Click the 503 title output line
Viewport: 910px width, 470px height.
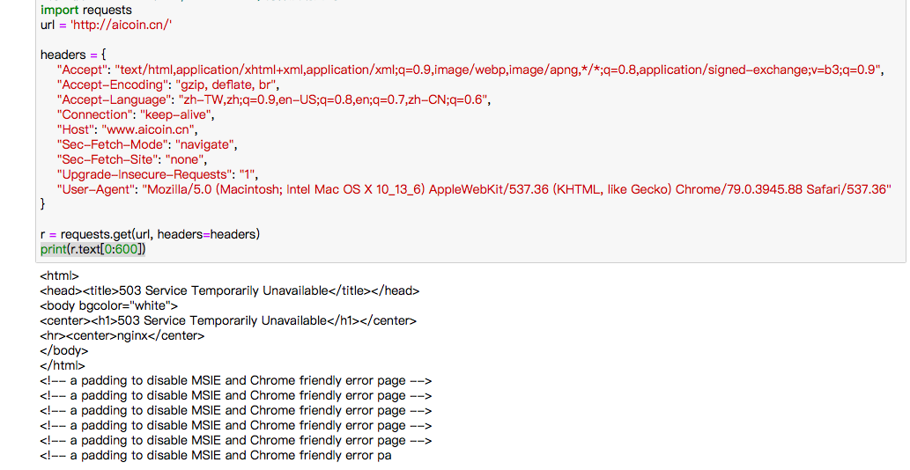click(230, 291)
